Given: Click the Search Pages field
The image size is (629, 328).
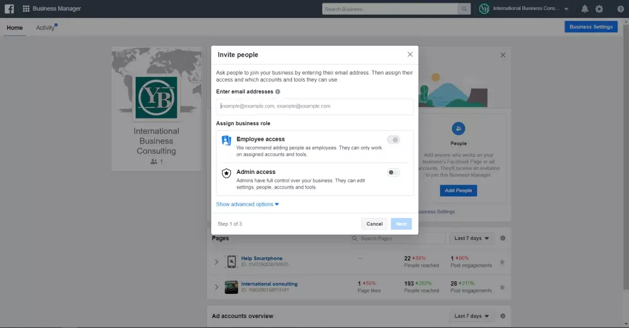Looking at the screenshot, I should click(398, 238).
